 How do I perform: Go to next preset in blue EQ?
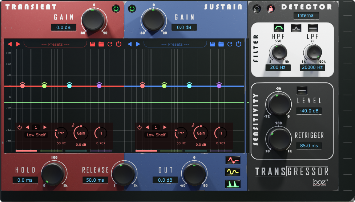pos(138,44)
